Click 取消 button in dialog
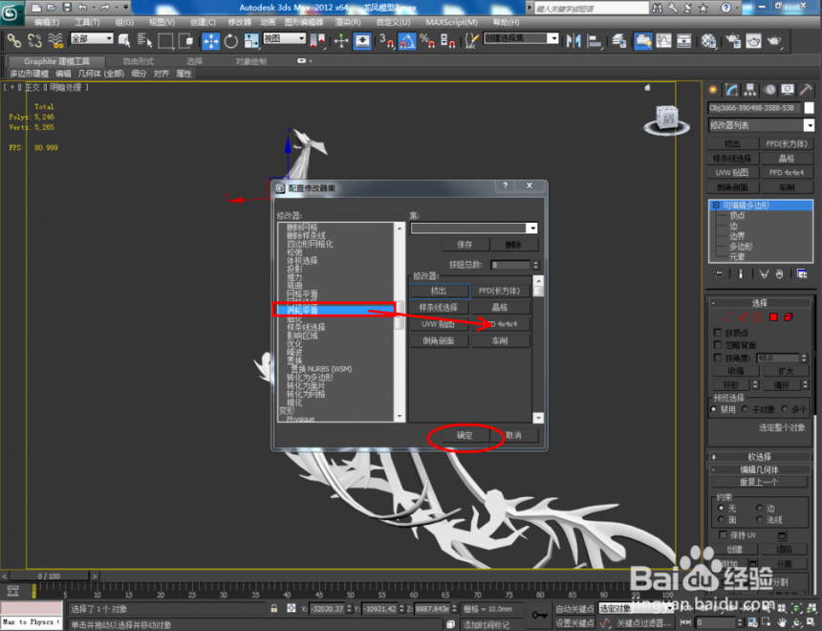The image size is (822, 631). coord(514,435)
